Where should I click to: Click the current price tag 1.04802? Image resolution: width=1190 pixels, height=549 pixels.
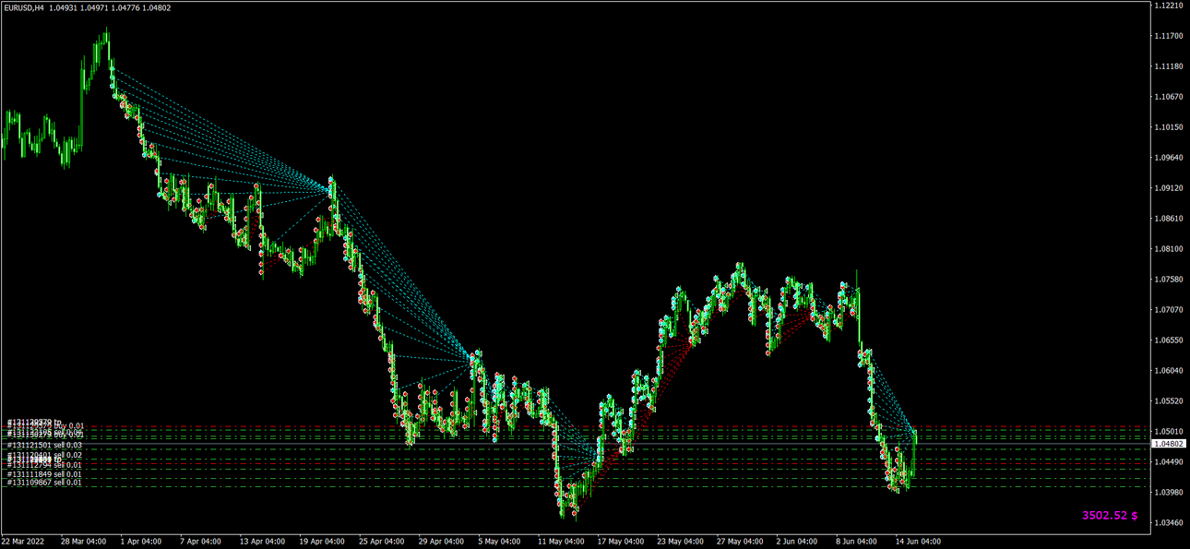click(x=1169, y=444)
